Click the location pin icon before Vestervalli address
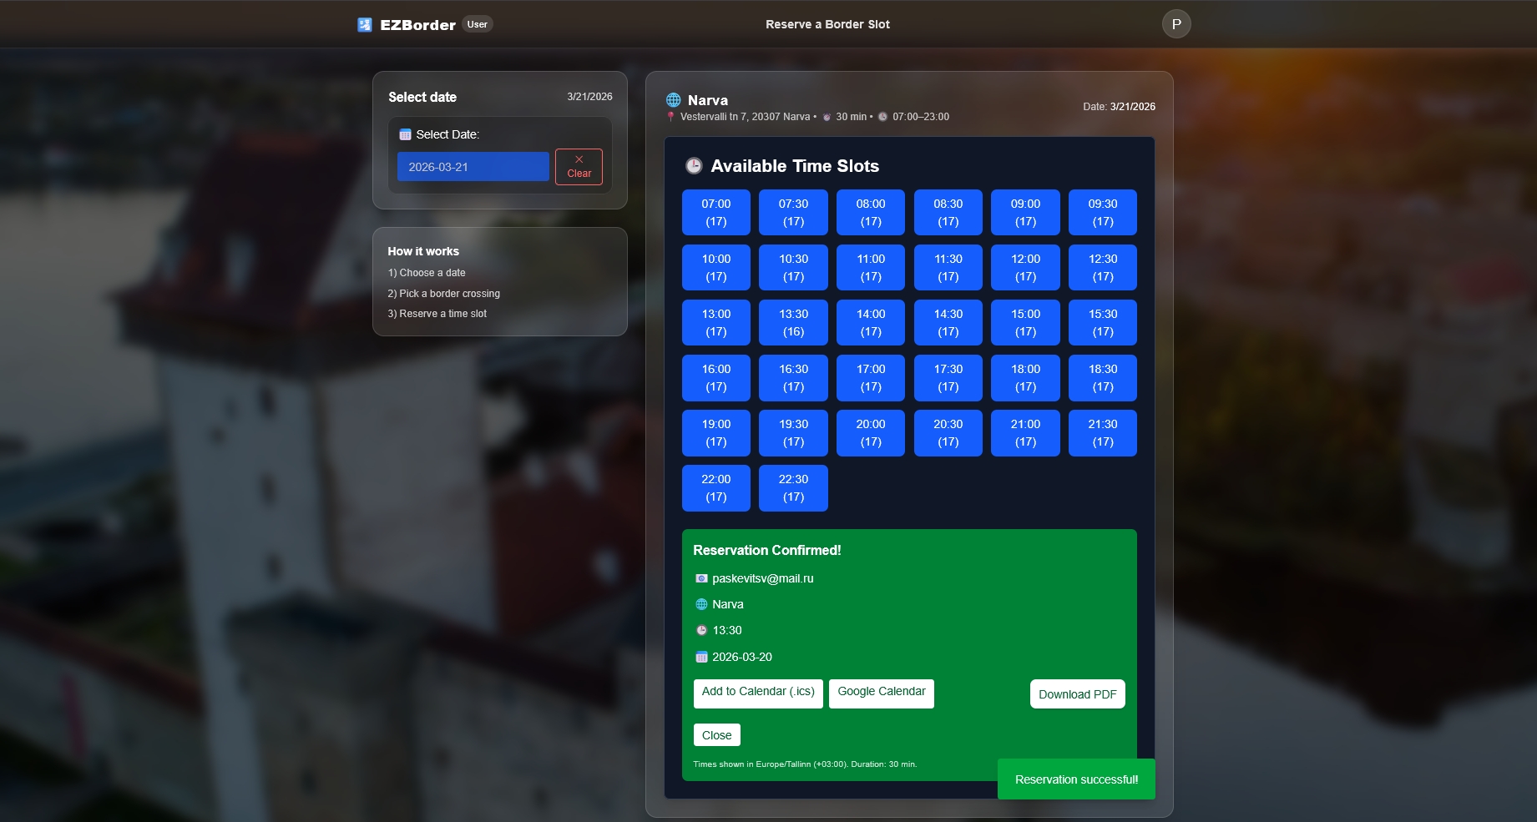Screen dimensions: 1537x822 pos(670,117)
